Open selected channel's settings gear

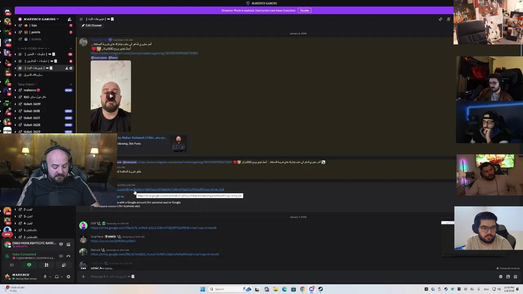pyautogui.click(x=71, y=68)
